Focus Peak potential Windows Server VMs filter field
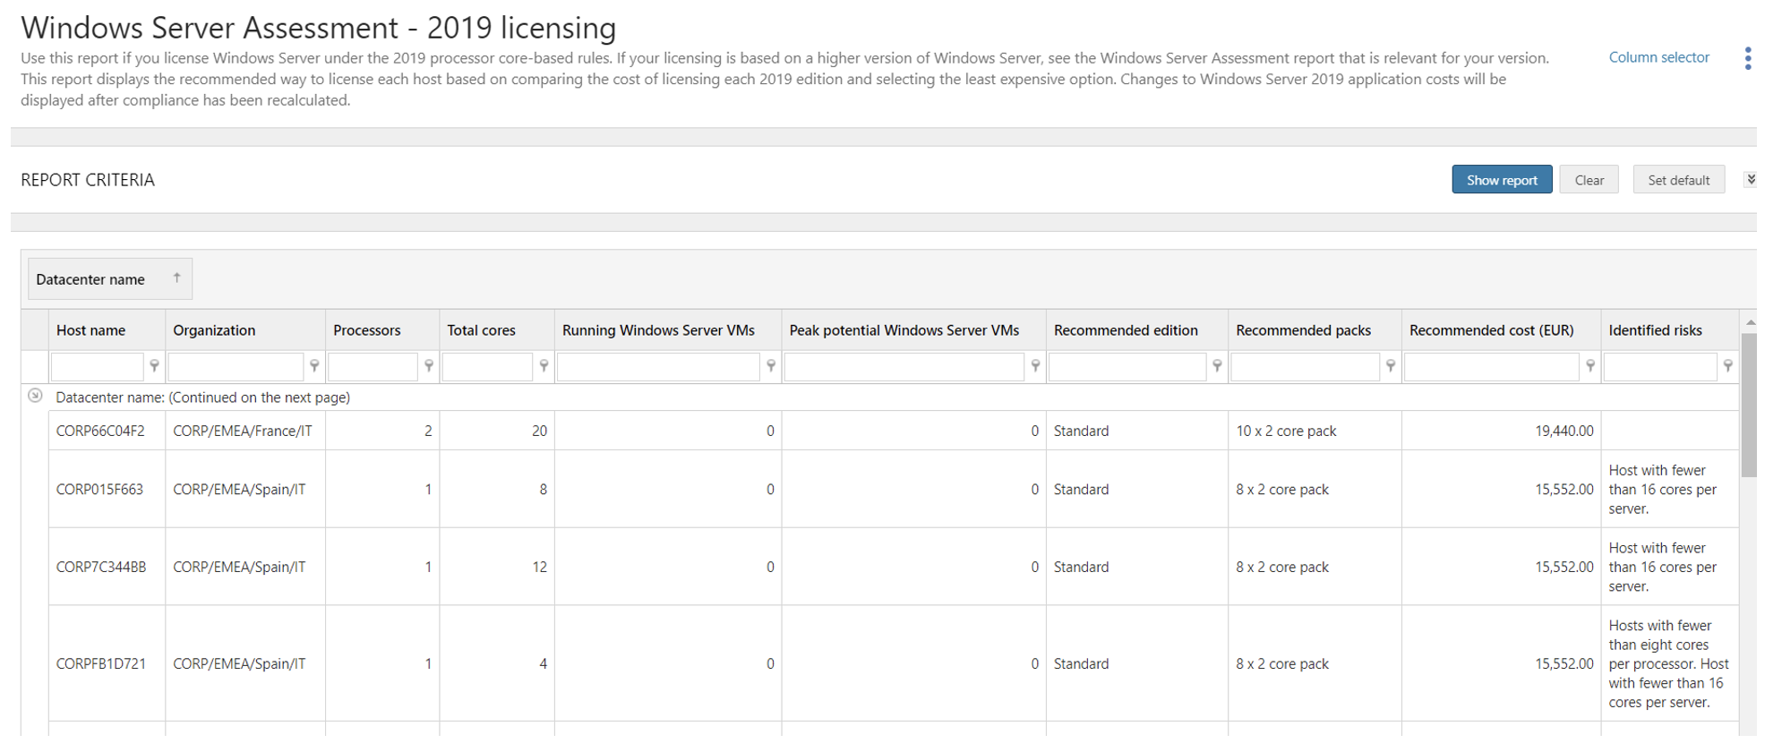This screenshot has width=1782, height=752. click(904, 367)
